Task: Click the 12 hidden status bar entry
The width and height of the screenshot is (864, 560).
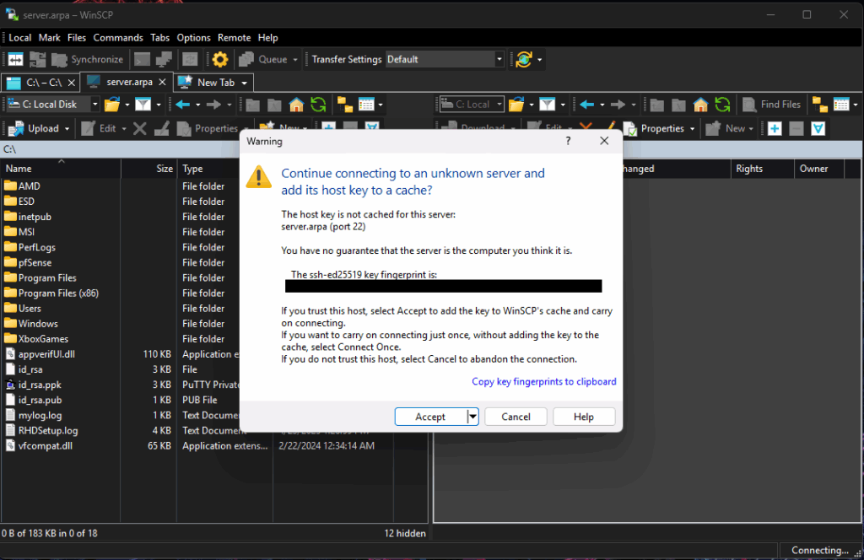Action: pyautogui.click(x=405, y=533)
